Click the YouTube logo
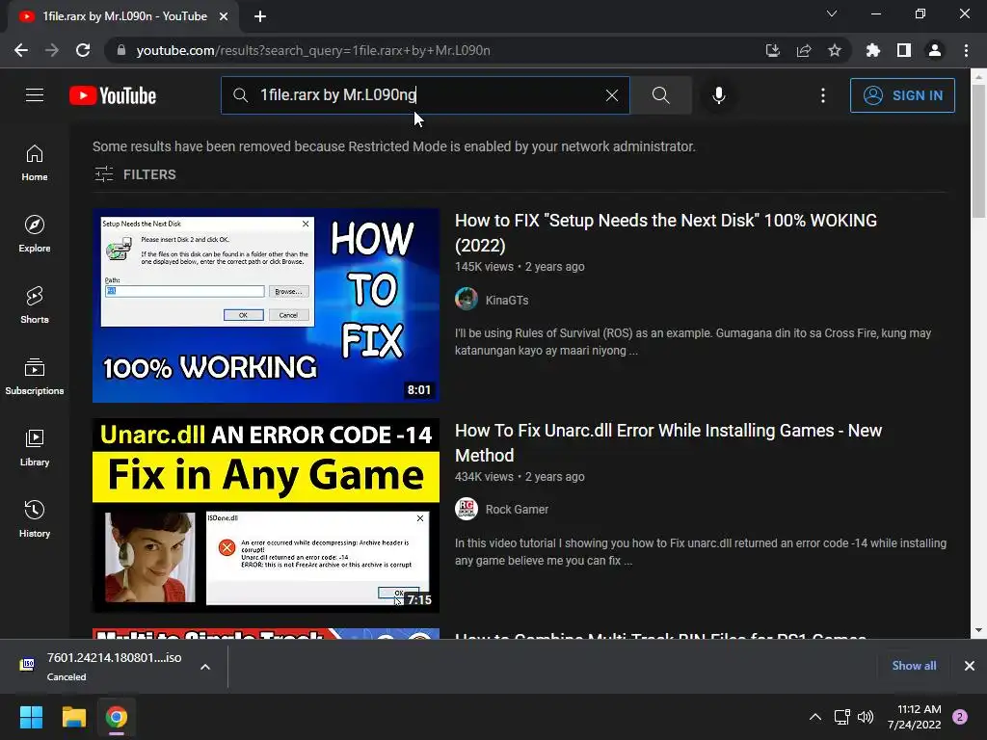This screenshot has height=740, width=987. point(113,95)
